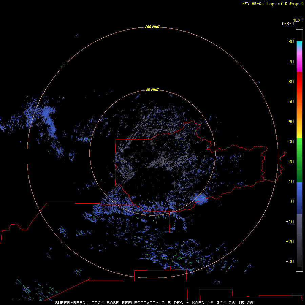Viewport: 305px width, 305px height.
Task: Click the 80 value on the dBZ scale
Action: click(291, 41)
